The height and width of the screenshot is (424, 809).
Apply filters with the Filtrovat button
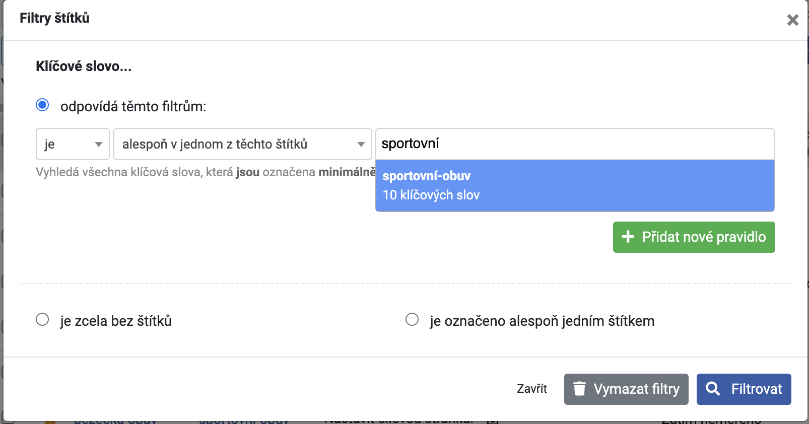tap(744, 389)
